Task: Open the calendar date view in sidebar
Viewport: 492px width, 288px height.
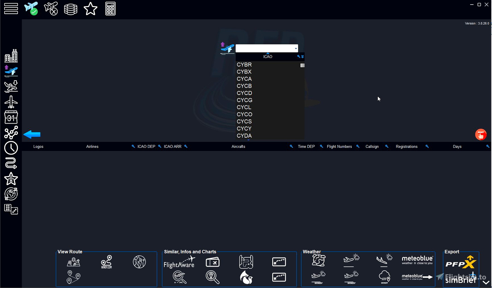Action: pos(11,117)
